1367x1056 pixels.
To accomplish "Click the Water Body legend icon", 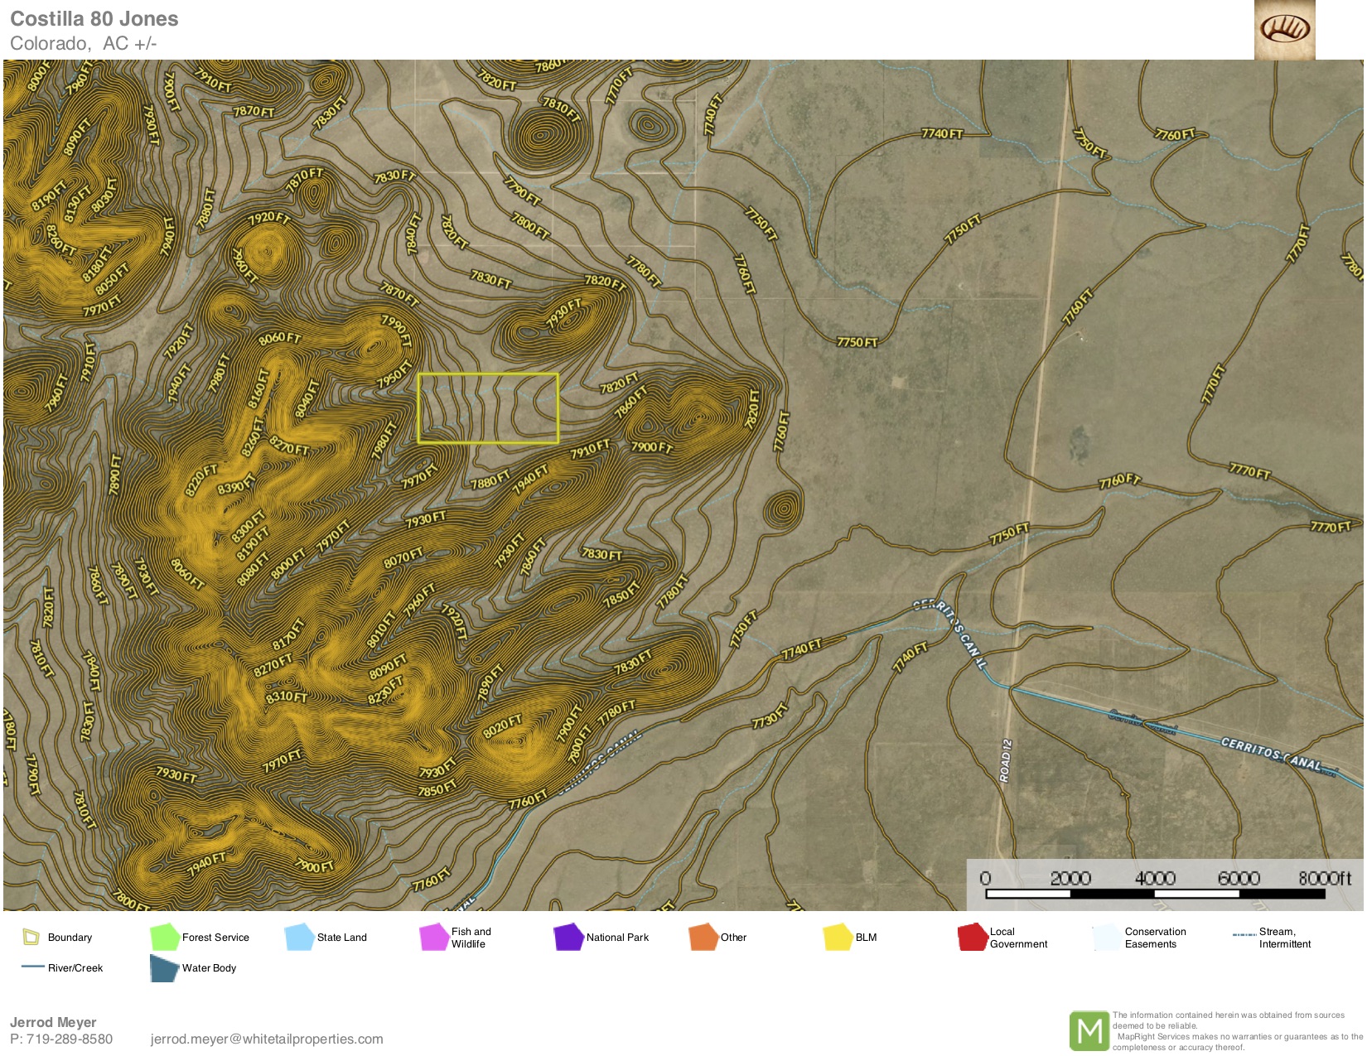I will 164,968.
